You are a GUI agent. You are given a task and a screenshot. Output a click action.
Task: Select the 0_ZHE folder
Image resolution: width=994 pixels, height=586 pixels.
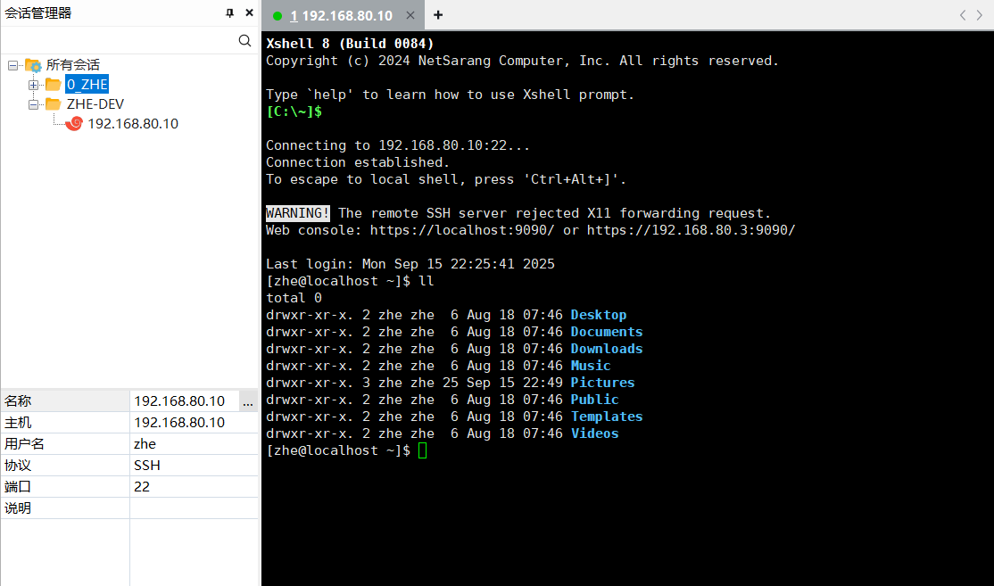coord(87,84)
